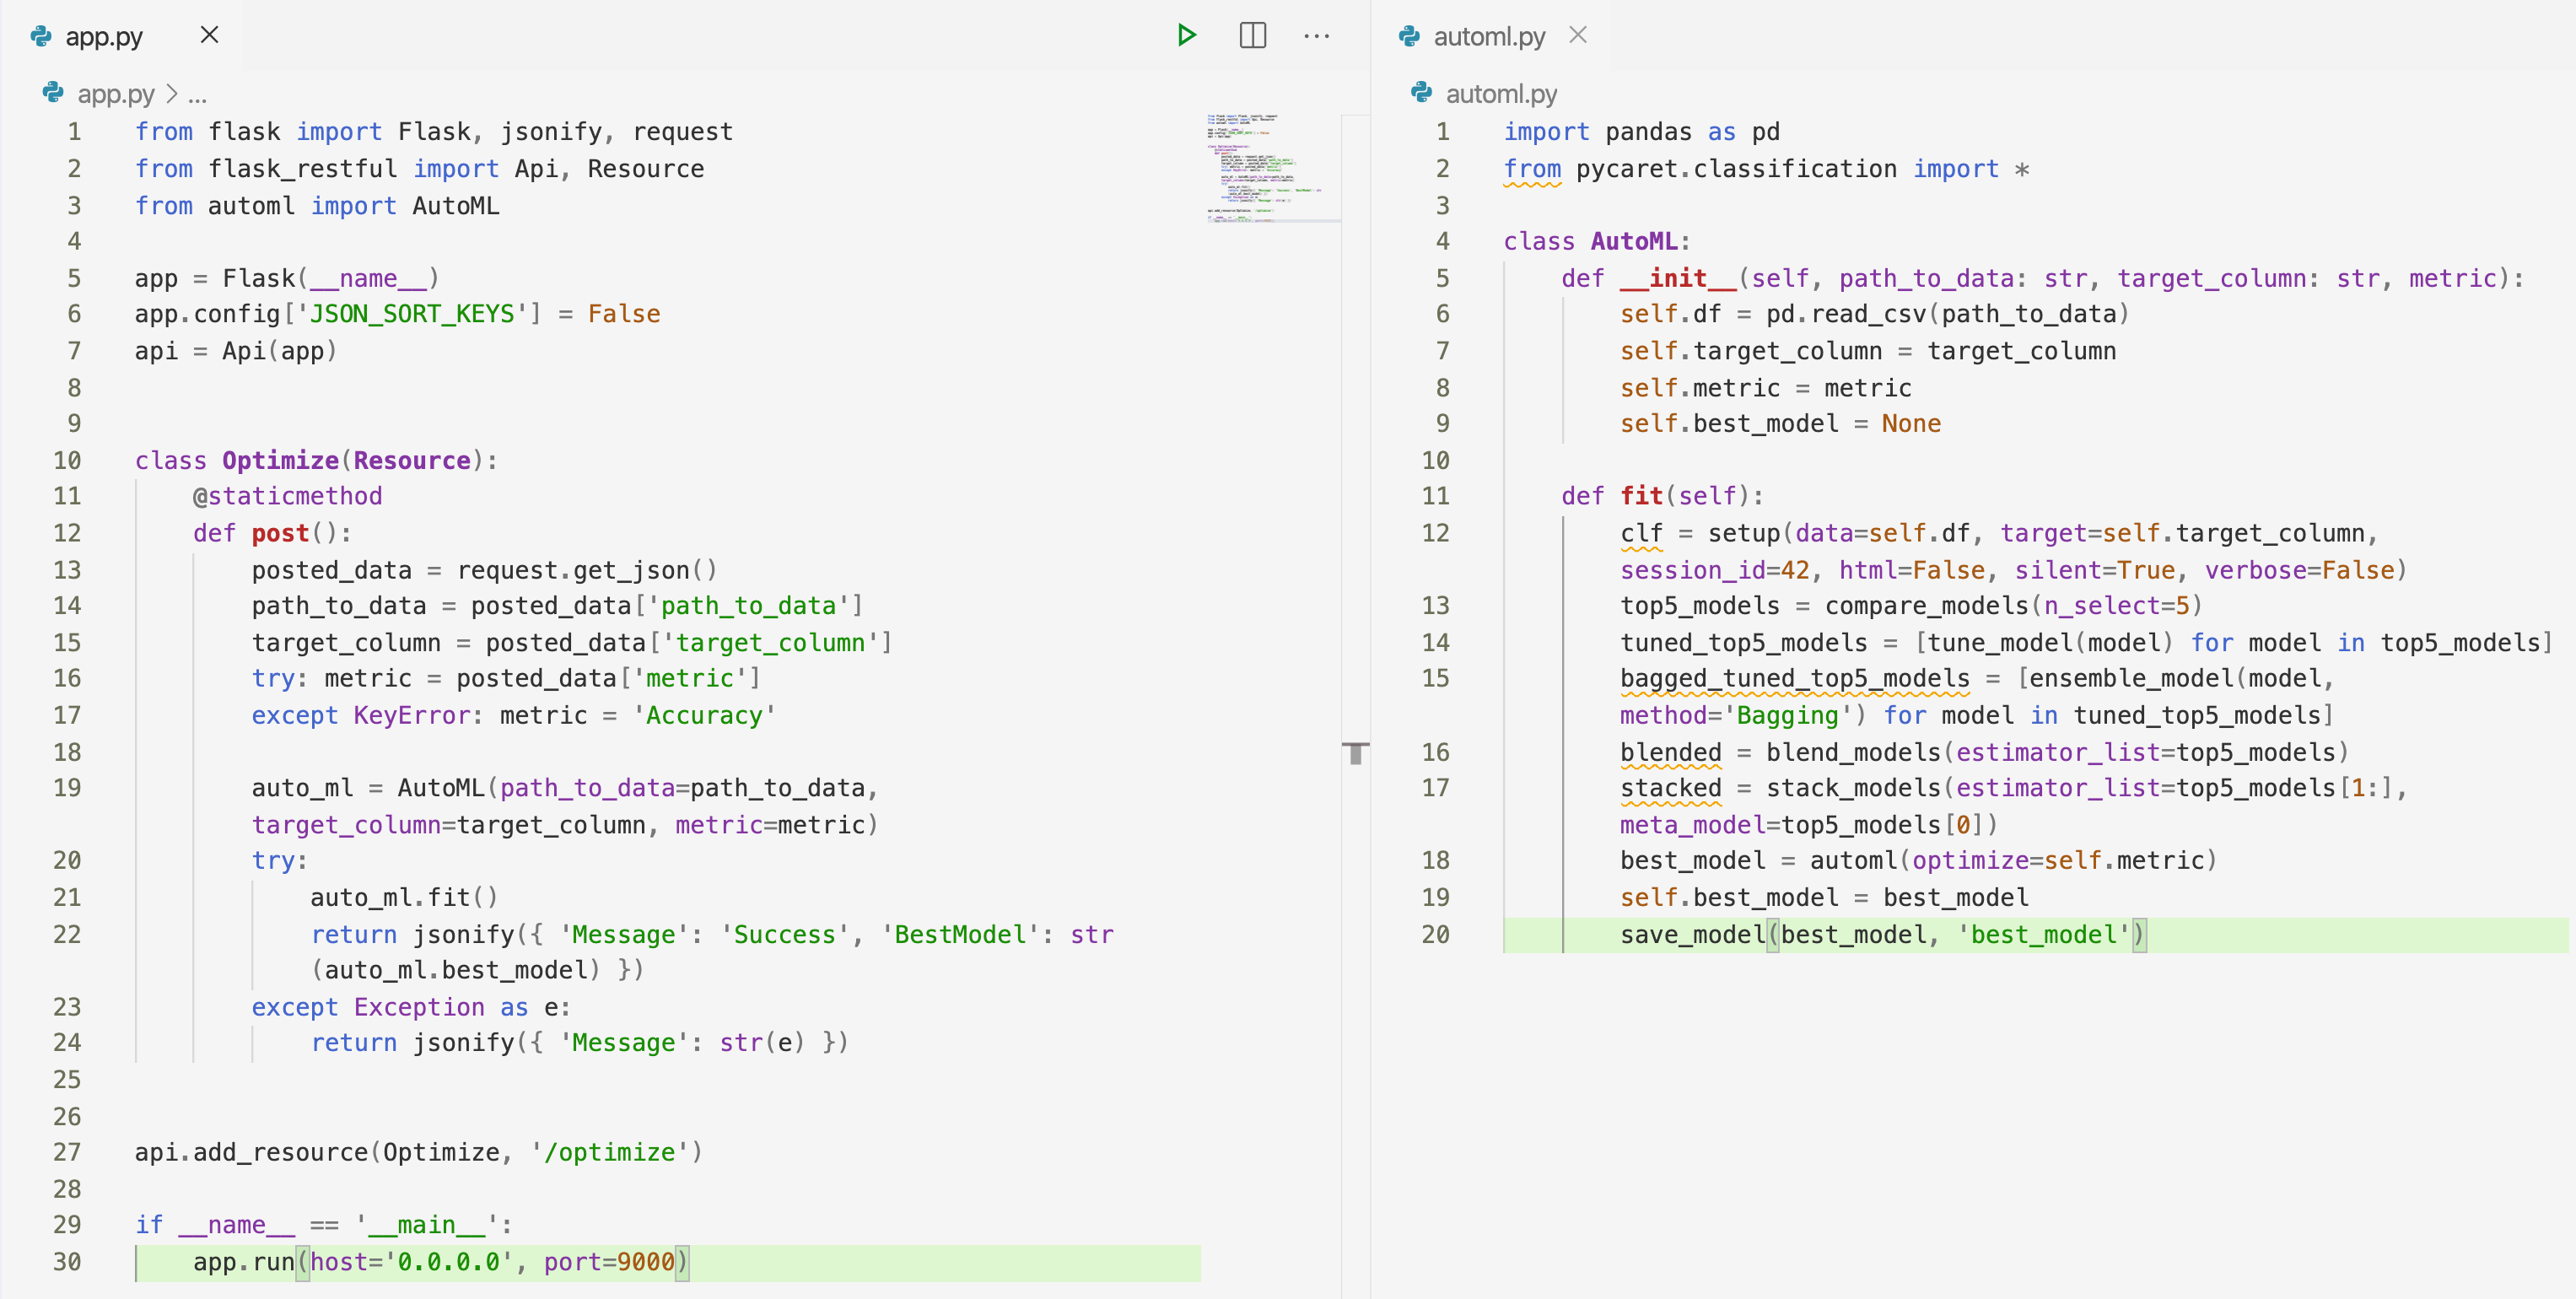Click Python icon in app.py breadcrumb
Screen dimensions: 2576x1299
[53, 94]
